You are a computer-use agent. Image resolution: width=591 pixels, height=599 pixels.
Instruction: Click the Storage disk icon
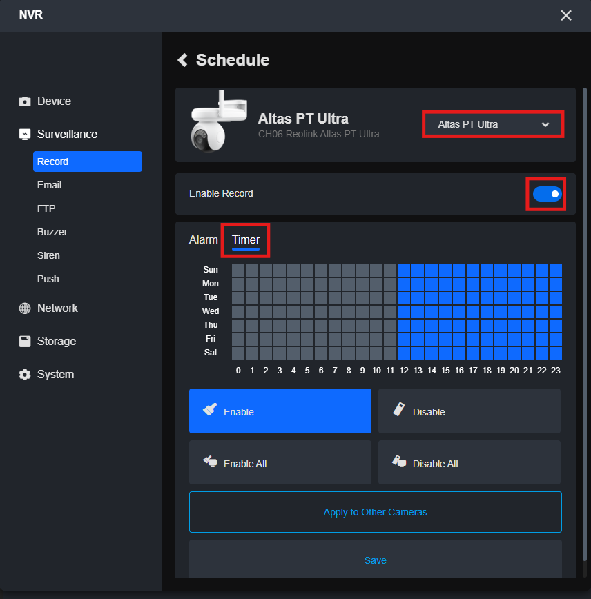coord(25,341)
